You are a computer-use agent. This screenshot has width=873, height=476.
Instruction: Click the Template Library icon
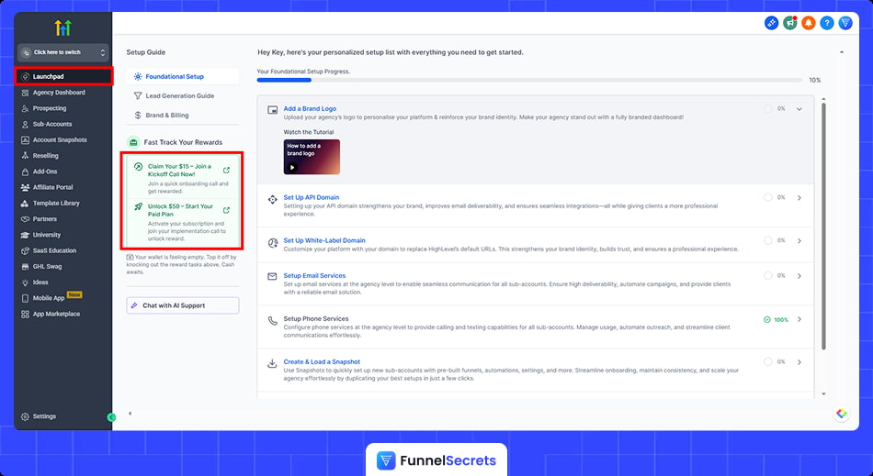[25, 204]
